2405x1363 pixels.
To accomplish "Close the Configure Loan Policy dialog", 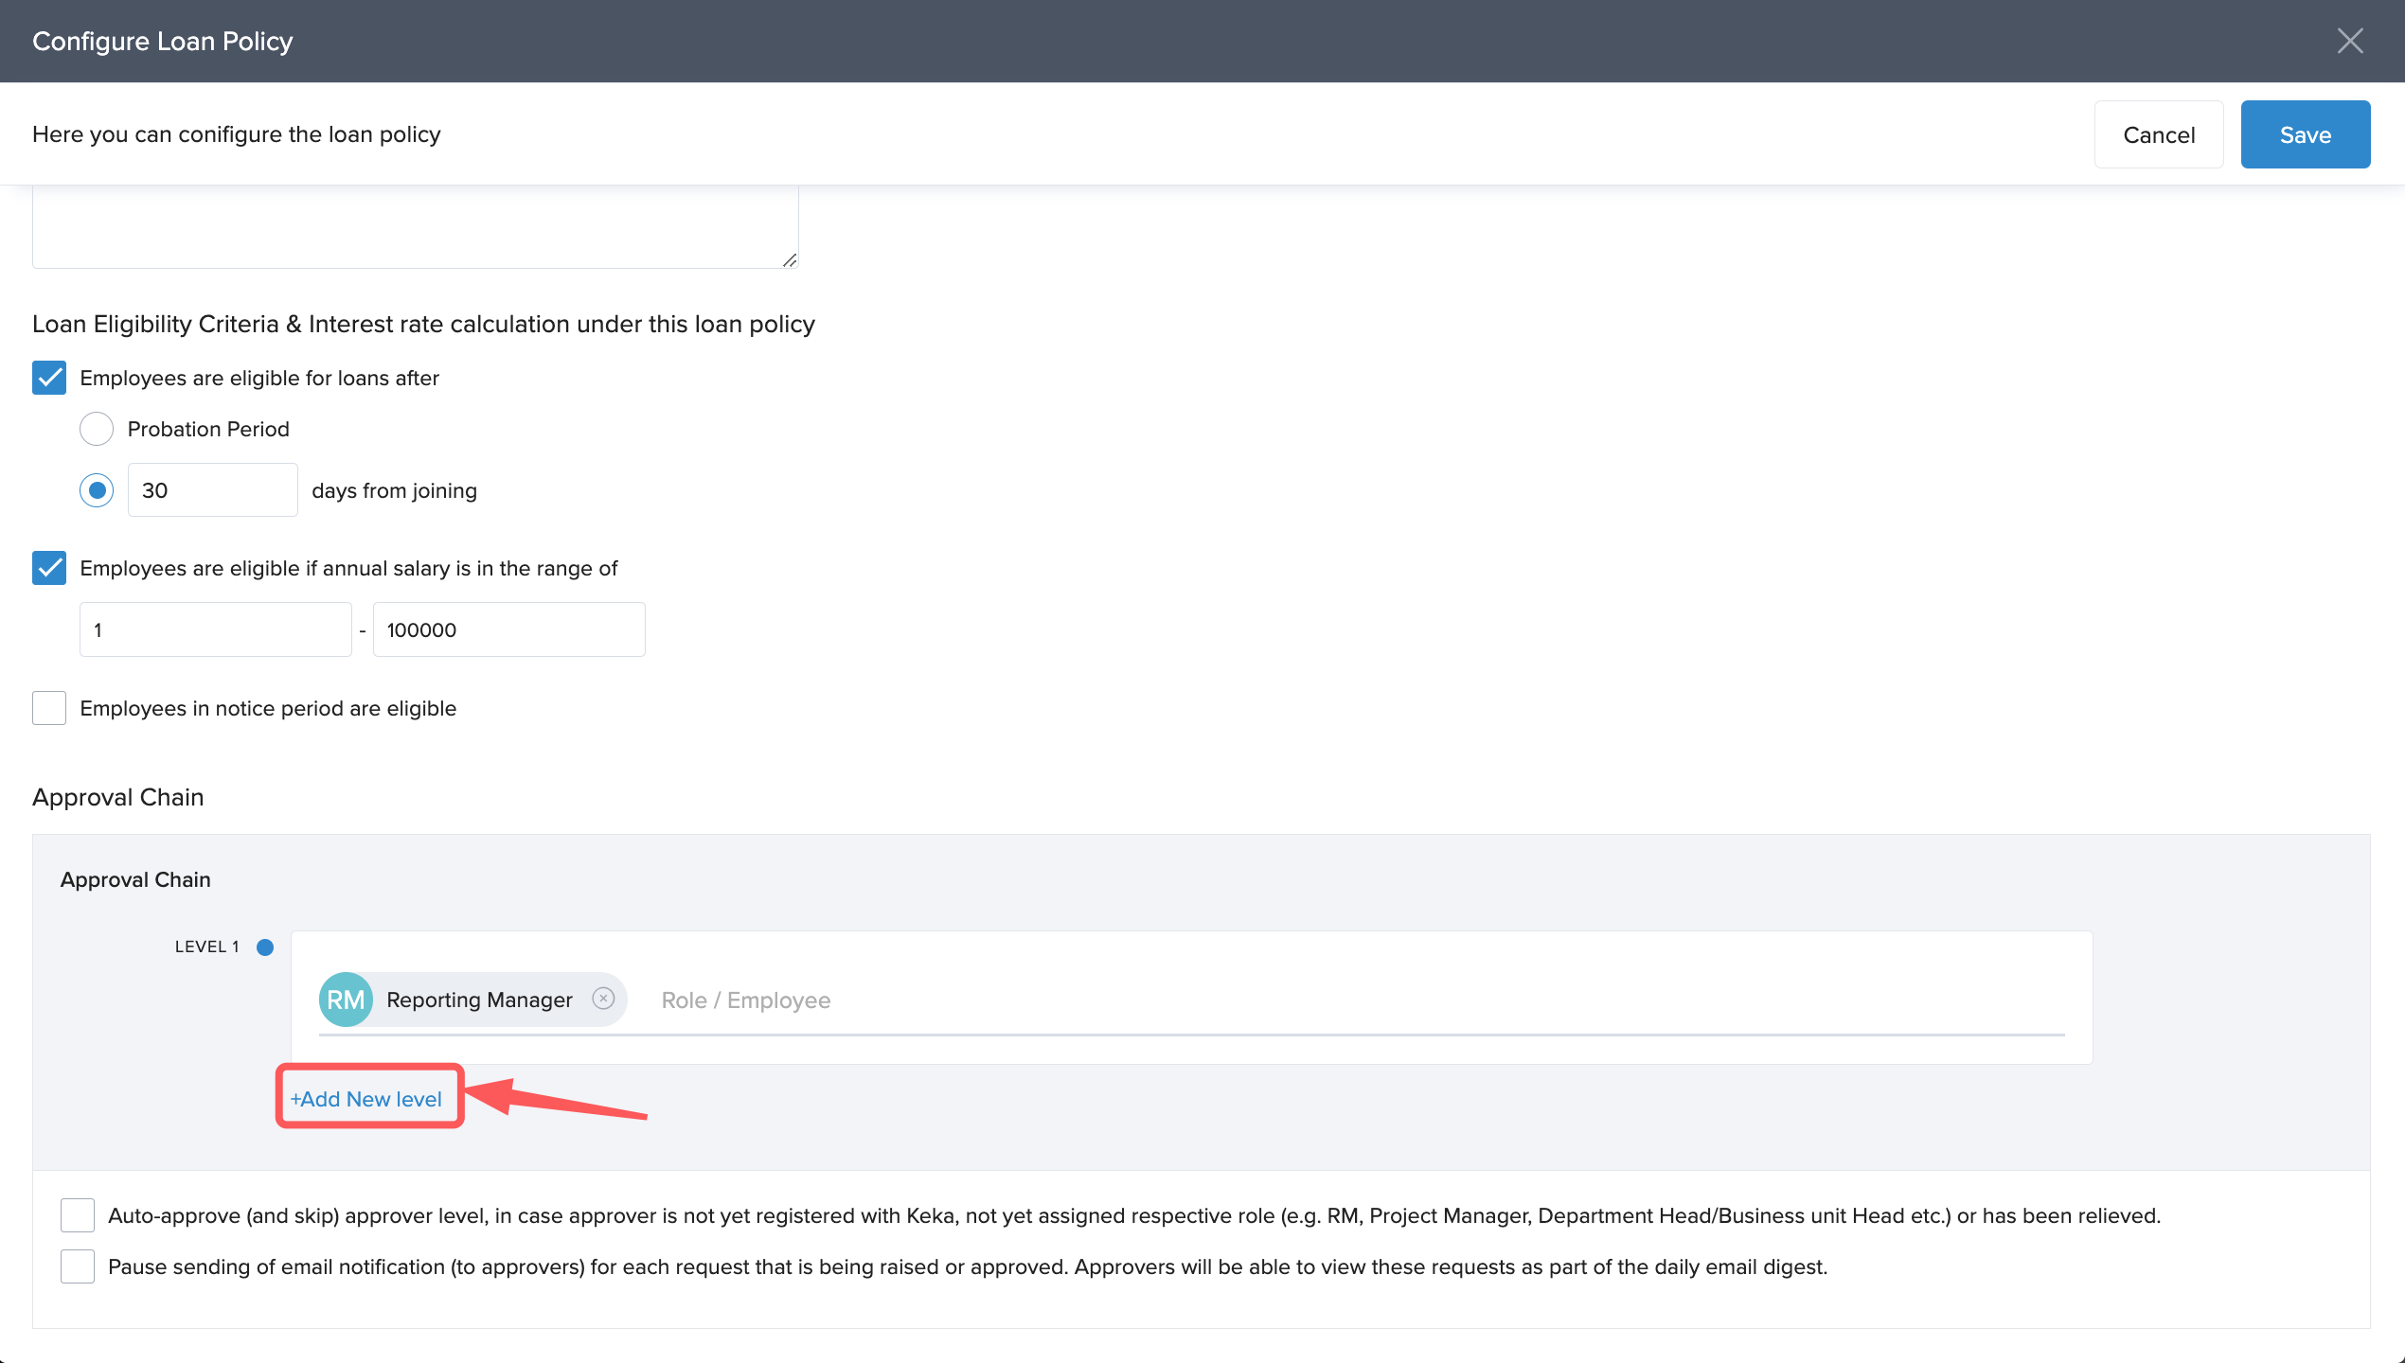I will tap(2349, 41).
